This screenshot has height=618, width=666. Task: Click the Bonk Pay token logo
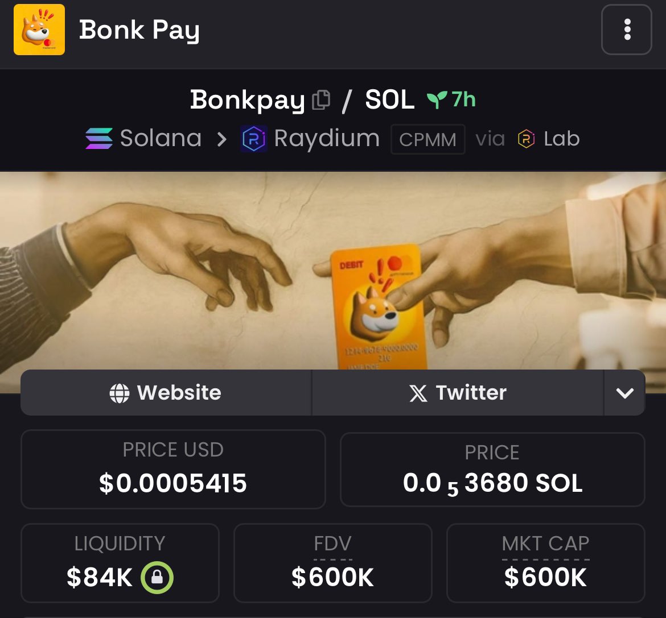(39, 30)
